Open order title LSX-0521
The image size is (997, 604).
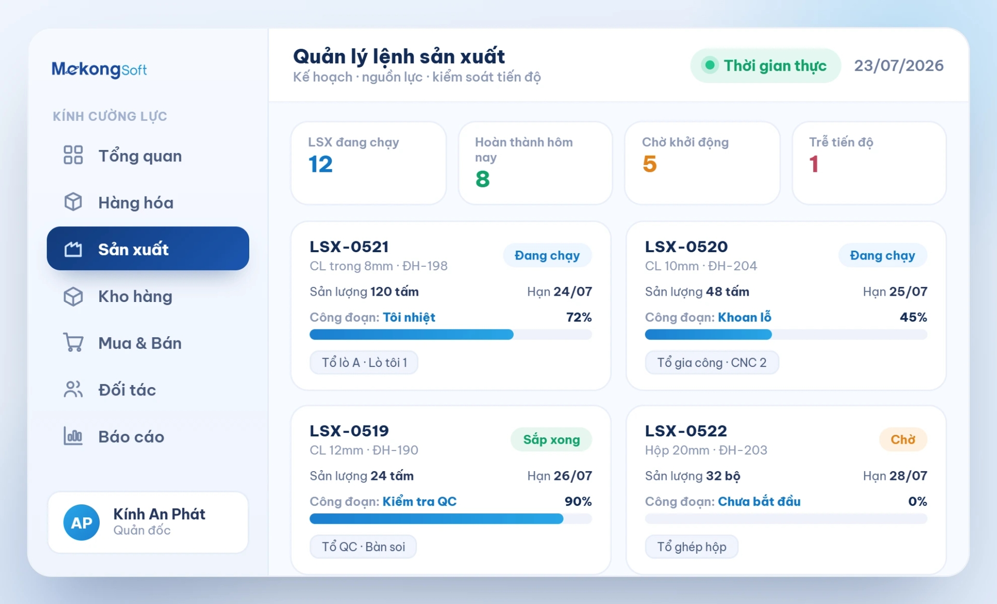[349, 246]
